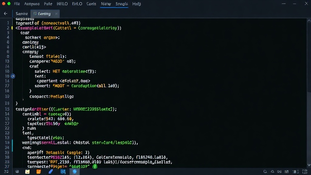
Task: Click the yellow change marker on line 2
Action: click(x=12, y=28)
